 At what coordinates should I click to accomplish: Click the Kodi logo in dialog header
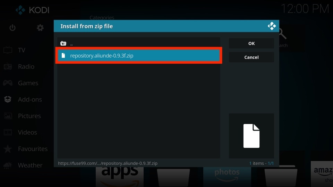[x=272, y=26]
